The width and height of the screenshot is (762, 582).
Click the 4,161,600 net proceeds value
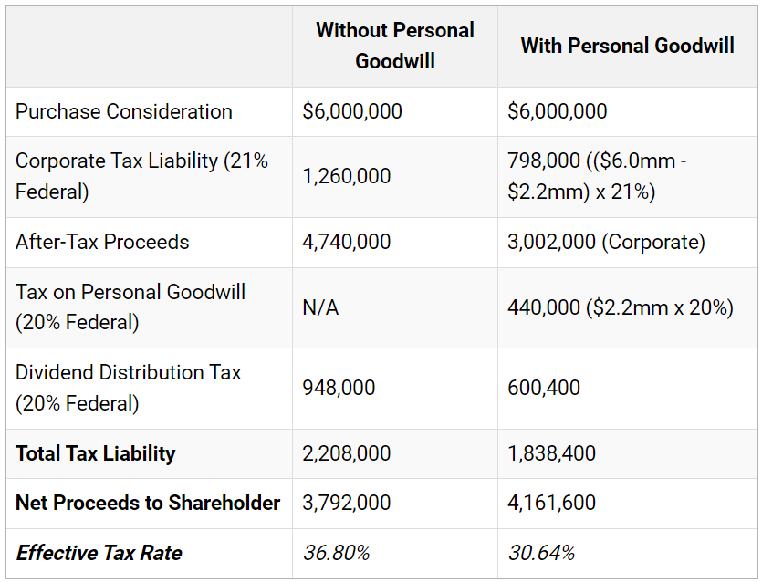pos(551,504)
